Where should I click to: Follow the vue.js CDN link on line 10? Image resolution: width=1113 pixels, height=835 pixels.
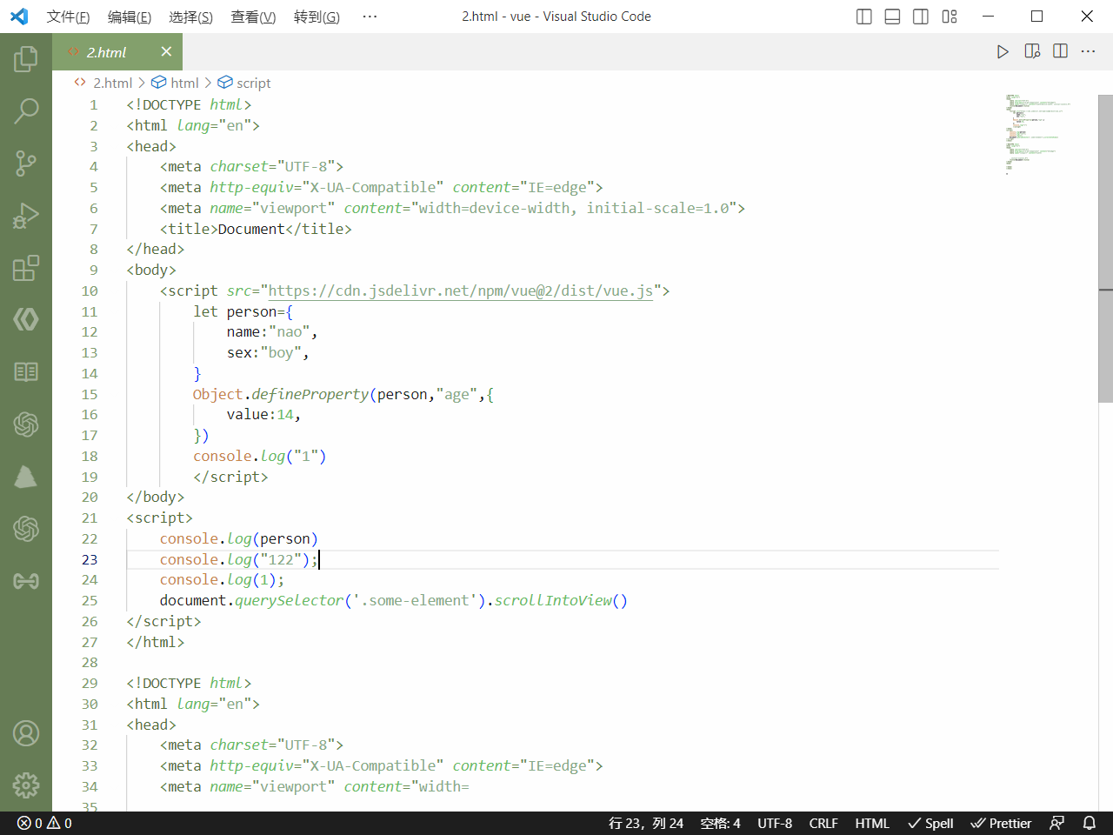tap(461, 291)
